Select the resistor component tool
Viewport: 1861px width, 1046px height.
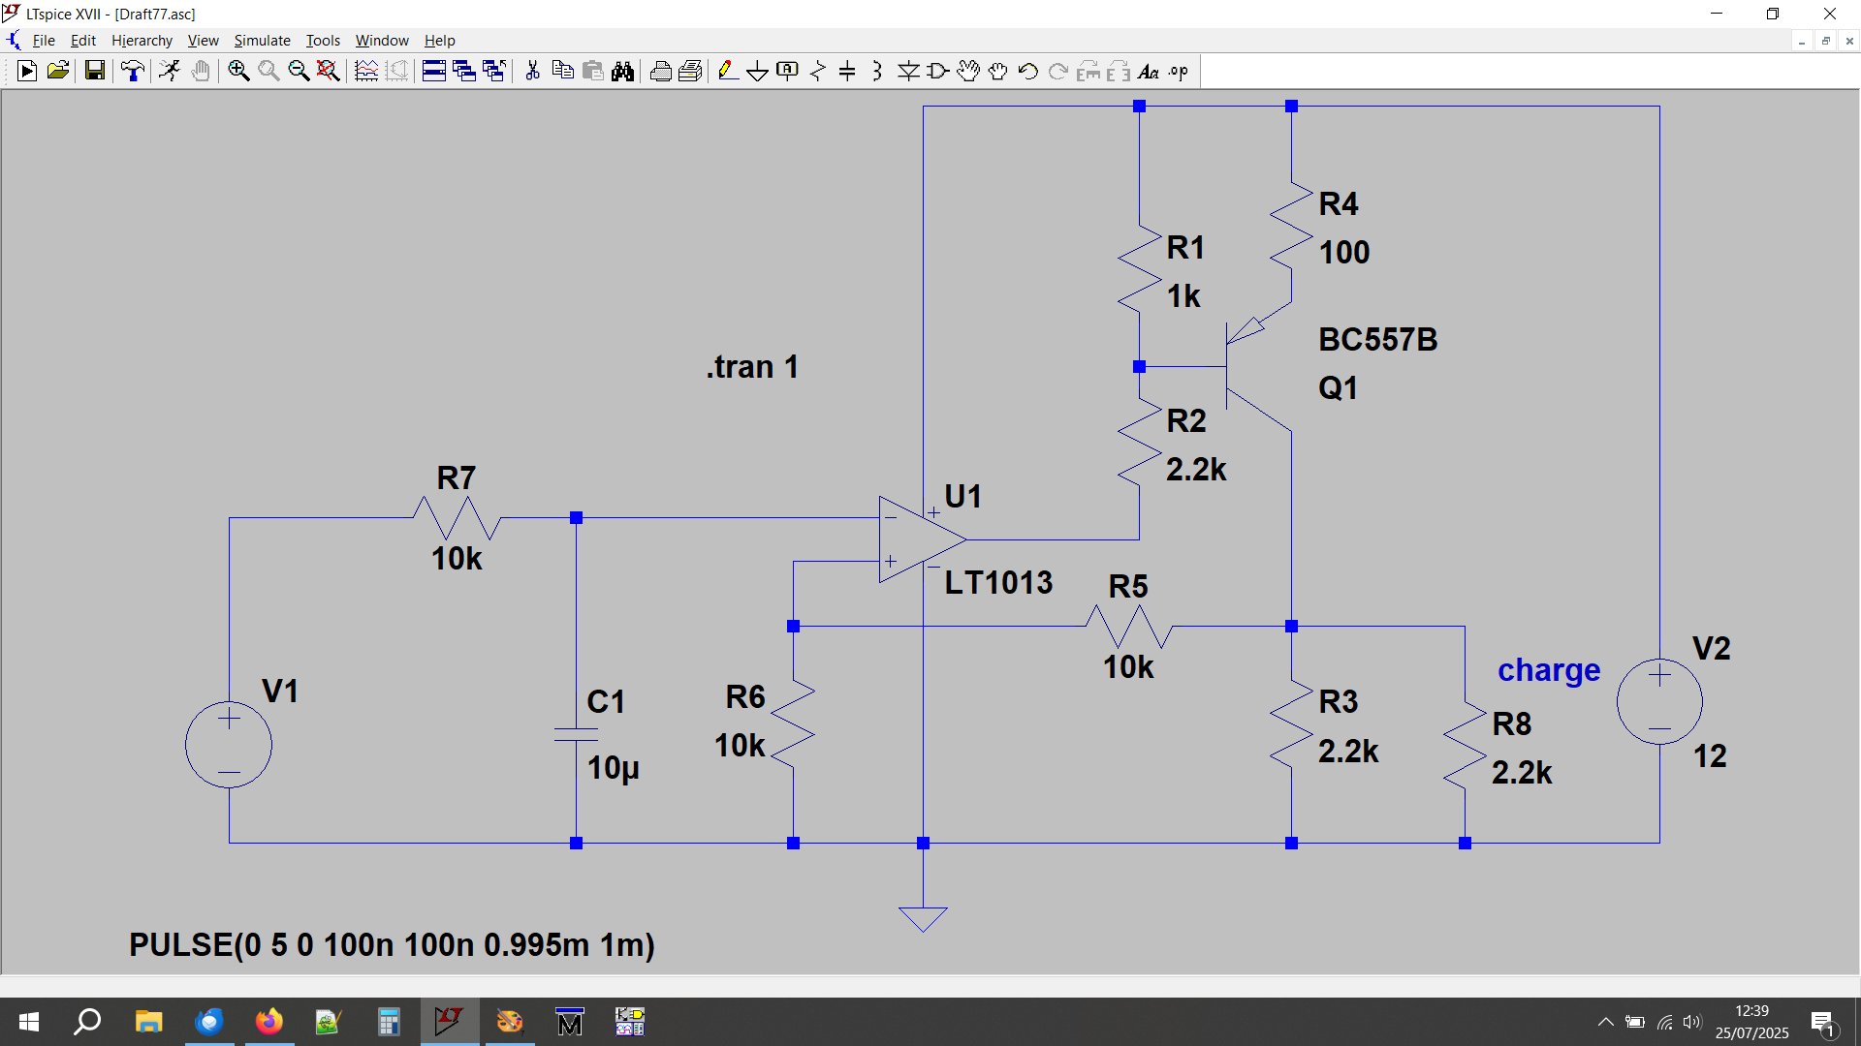click(x=817, y=71)
